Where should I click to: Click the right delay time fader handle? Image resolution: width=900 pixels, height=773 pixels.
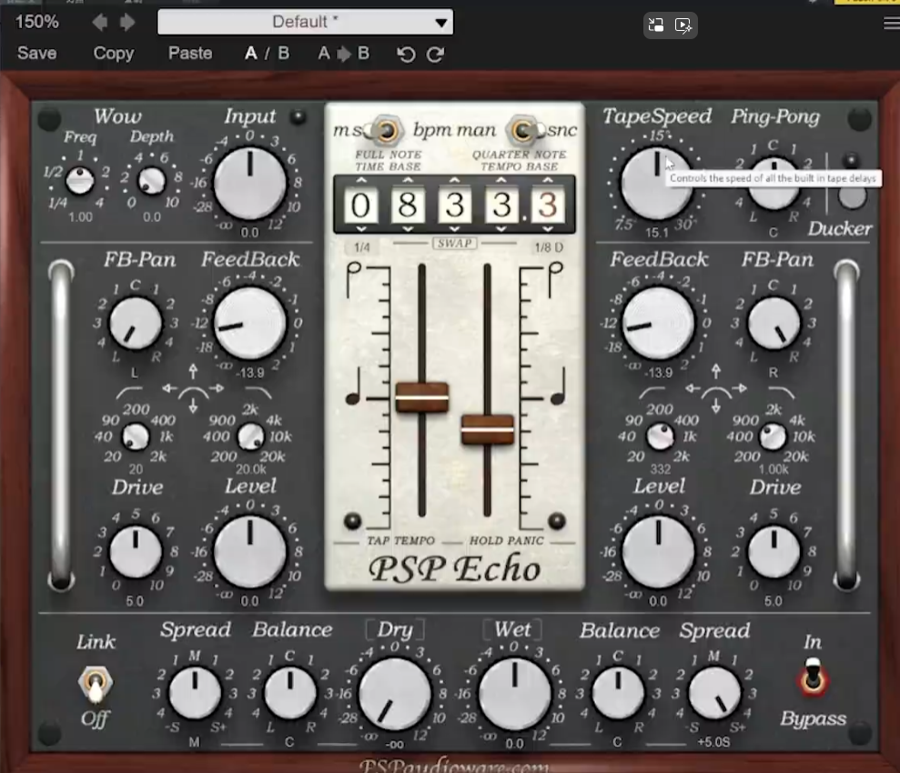tap(487, 429)
